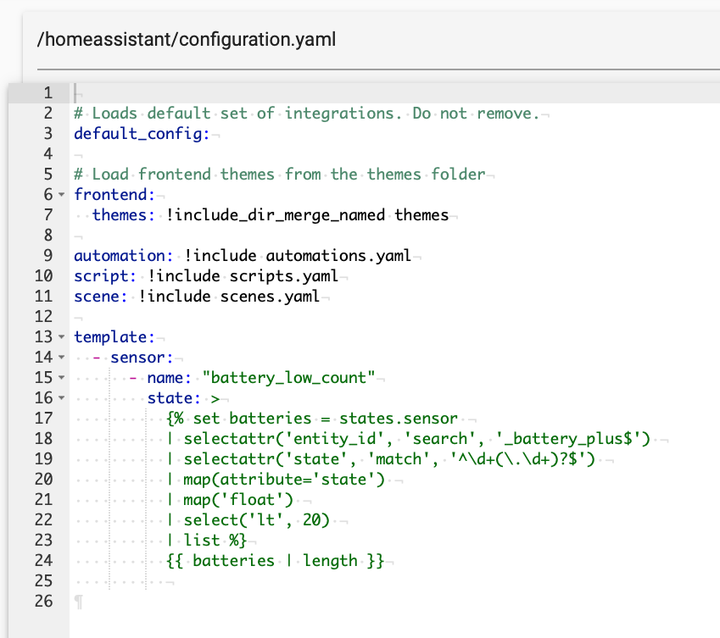This screenshot has width=720, height=638.
Task: Click '{{ batteries | length }}' on line 24
Action: point(275,561)
